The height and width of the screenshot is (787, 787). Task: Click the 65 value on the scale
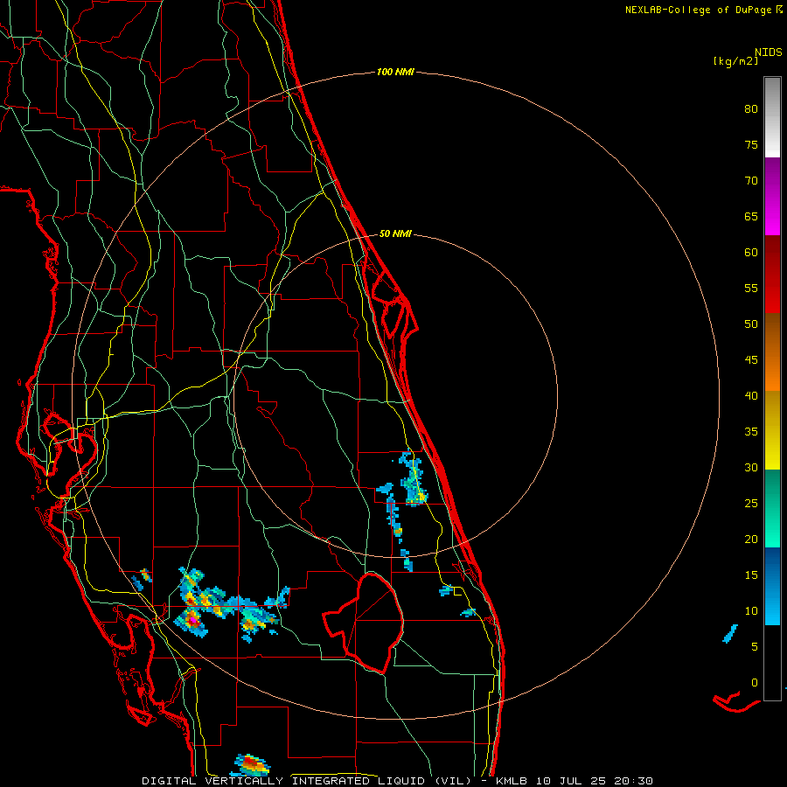751,216
